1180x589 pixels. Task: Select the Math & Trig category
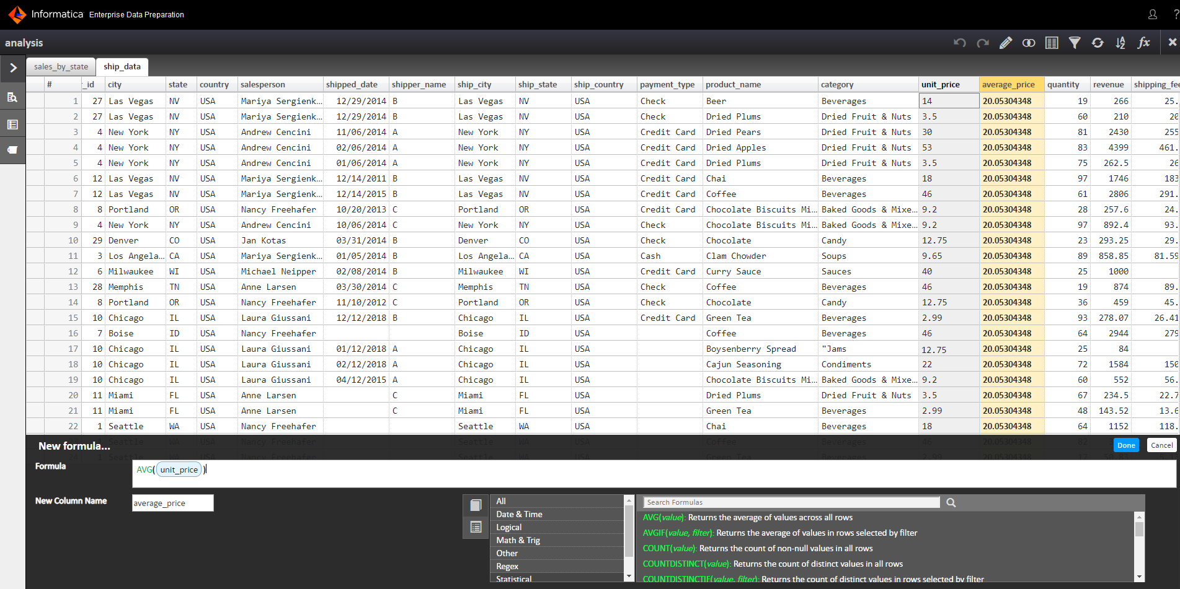[x=558, y=540]
